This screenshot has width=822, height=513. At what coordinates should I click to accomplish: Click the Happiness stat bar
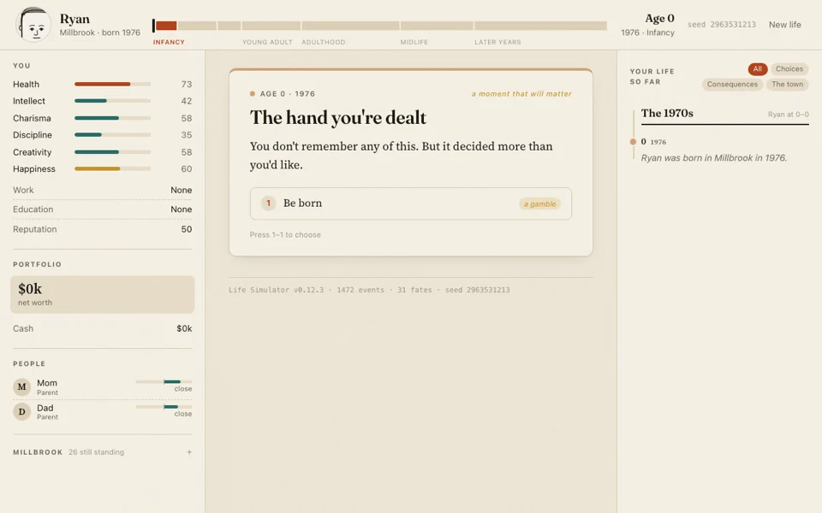112,168
